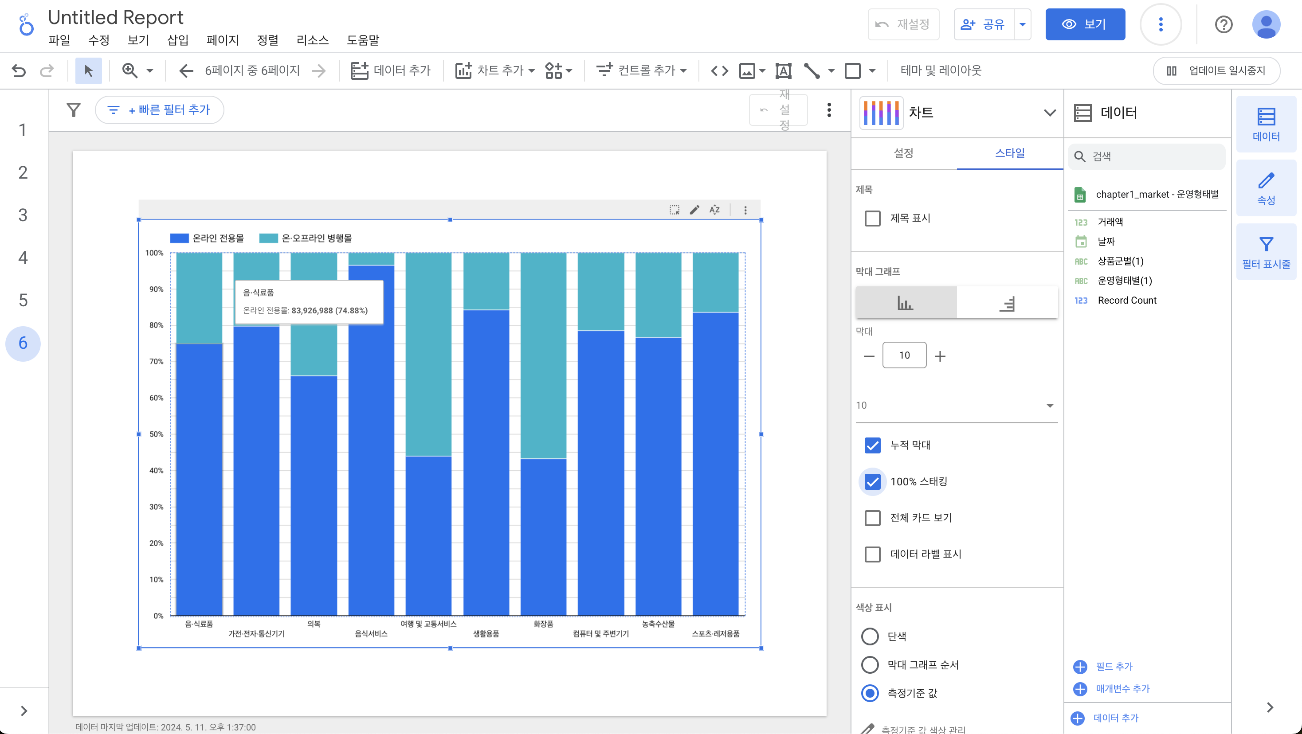This screenshot has width=1302, height=734.
Task: Click the filter funnel icon
Action: coord(74,109)
